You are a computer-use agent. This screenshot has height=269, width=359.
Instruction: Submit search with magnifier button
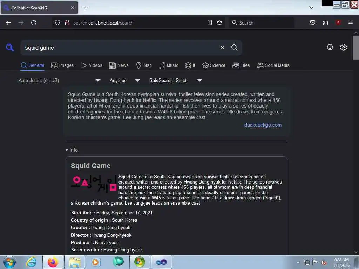click(234, 48)
